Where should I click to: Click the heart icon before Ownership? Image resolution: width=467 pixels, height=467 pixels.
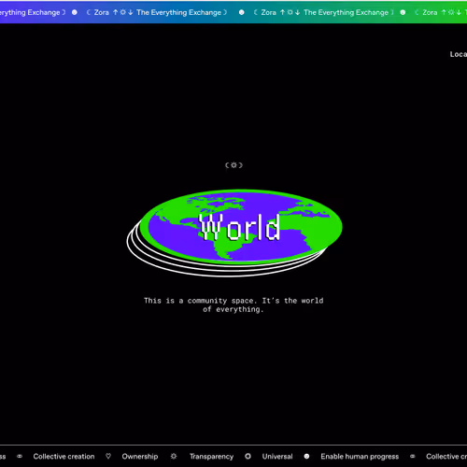[x=108, y=456]
